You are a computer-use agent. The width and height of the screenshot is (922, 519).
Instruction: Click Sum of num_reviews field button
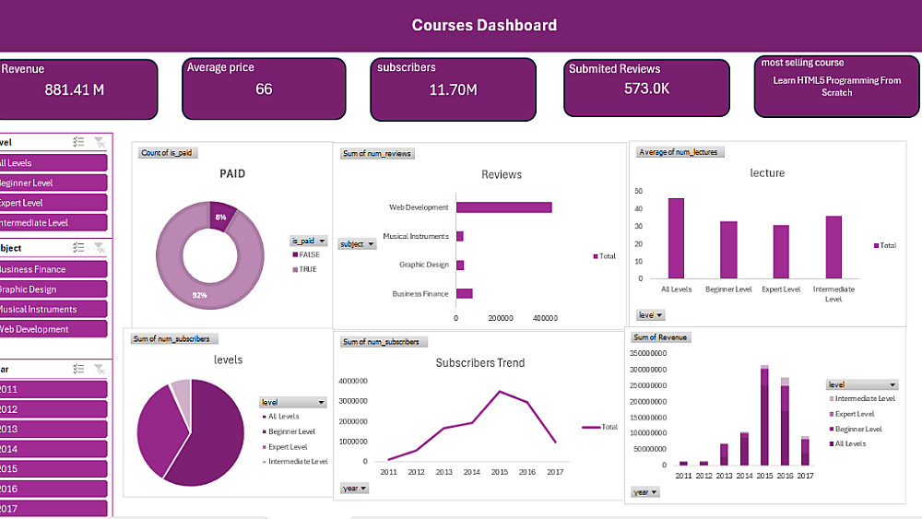pos(377,153)
